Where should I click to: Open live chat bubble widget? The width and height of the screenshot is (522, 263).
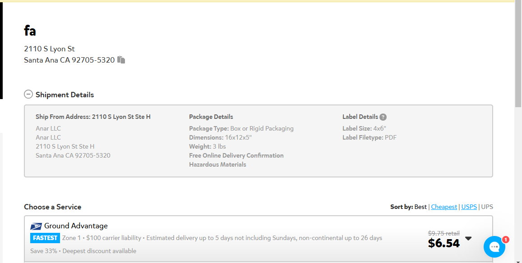494,247
